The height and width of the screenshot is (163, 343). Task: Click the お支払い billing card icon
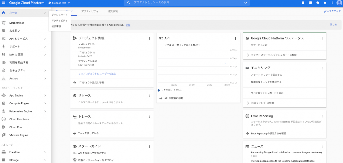pos(3,31)
